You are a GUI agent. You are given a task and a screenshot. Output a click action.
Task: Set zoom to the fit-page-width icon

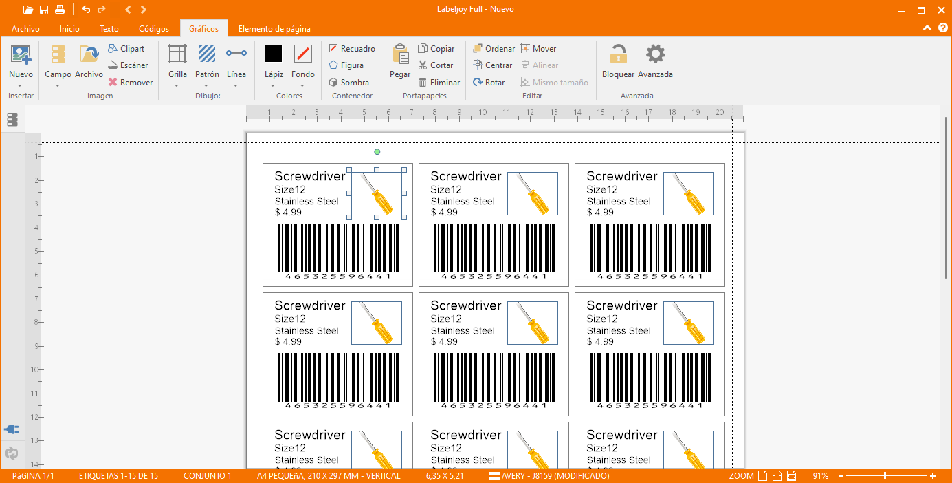[x=777, y=476]
